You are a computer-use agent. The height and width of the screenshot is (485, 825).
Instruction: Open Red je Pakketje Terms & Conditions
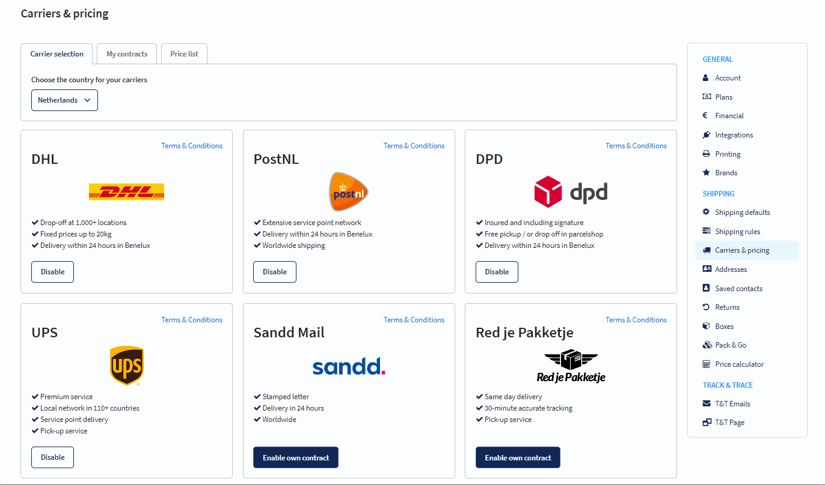pos(636,320)
